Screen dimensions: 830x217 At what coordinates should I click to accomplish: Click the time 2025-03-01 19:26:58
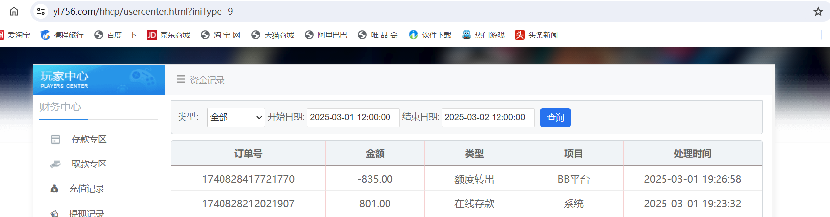tap(692, 179)
